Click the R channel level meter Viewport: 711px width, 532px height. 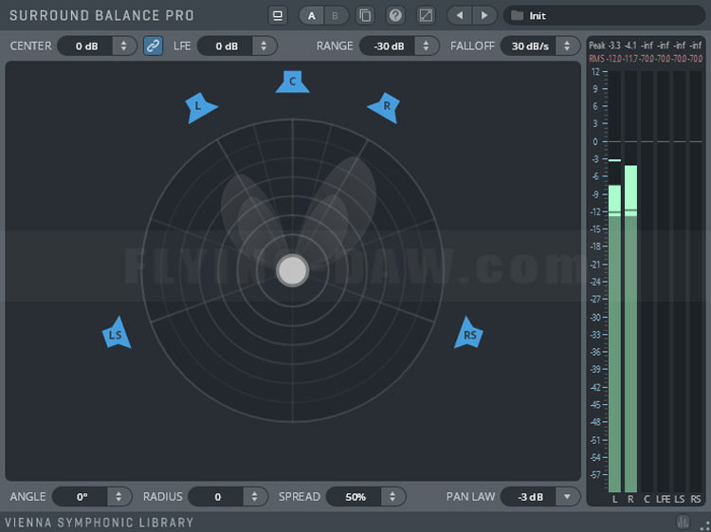click(x=630, y=282)
